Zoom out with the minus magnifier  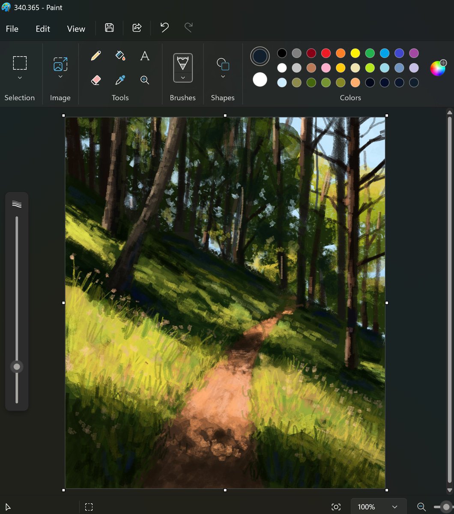pyautogui.click(x=421, y=507)
